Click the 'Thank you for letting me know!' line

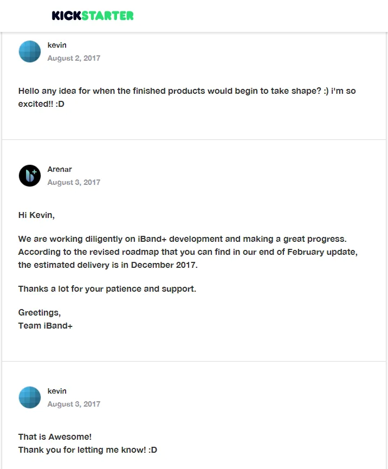tap(88, 450)
